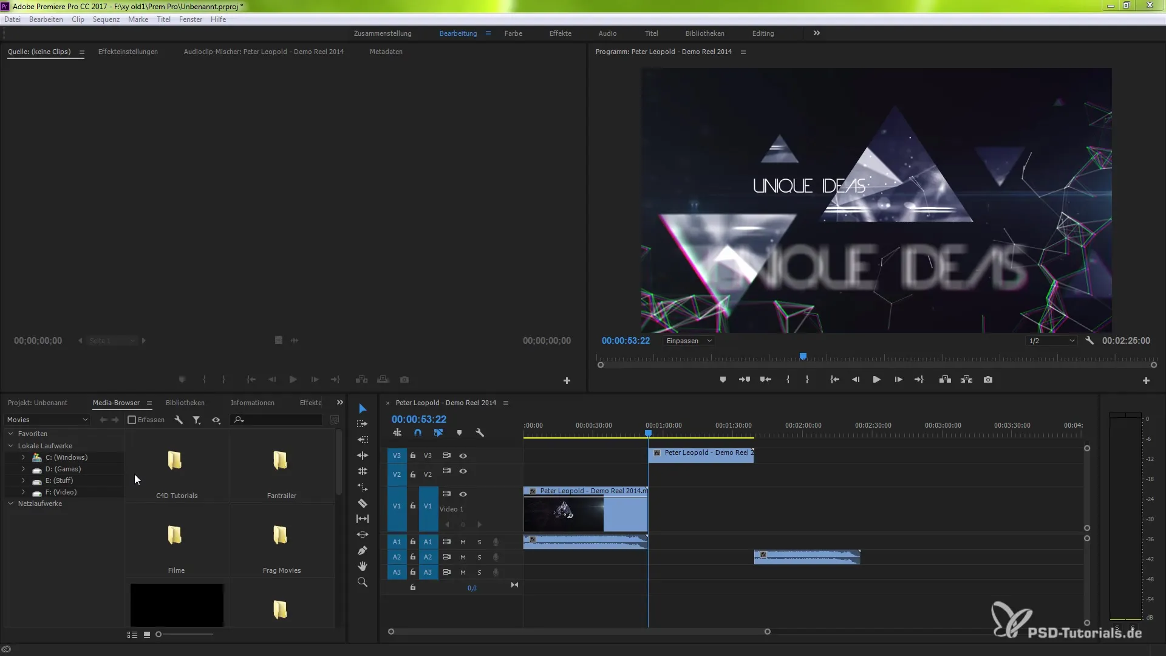Export frame camera icon in program monitor
Viewport: 1166px width, 656px height.
coord(988,380)
